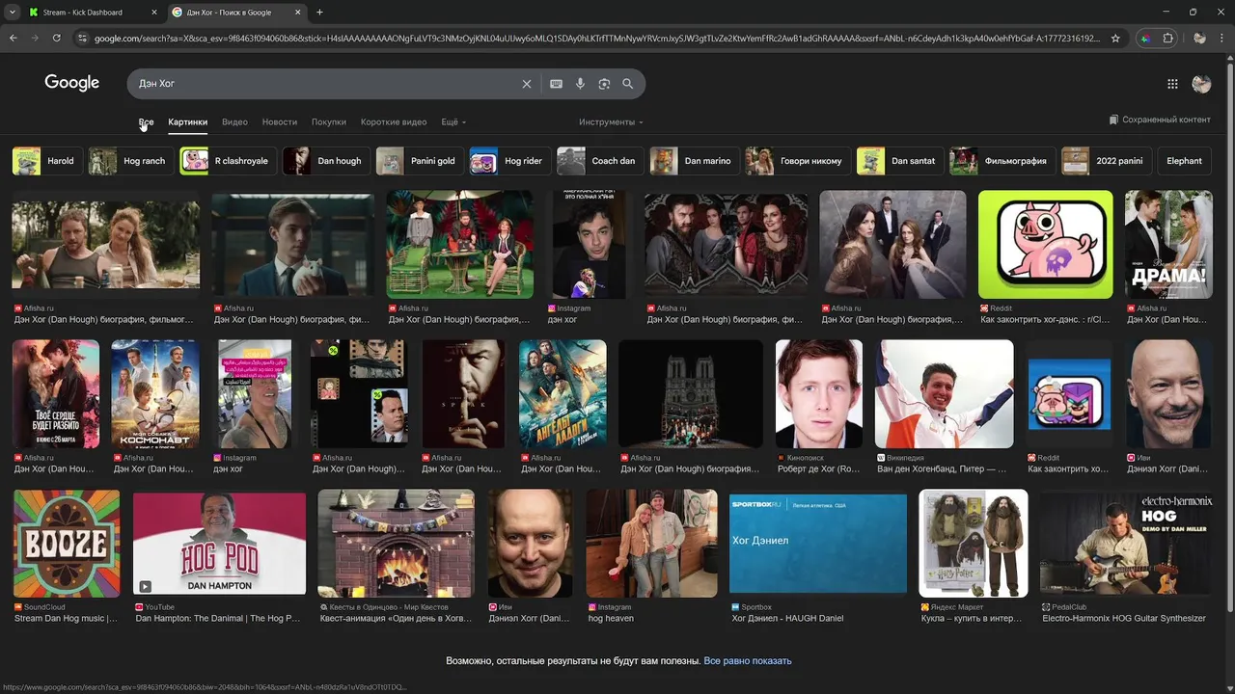Open the Reddit pig logo image
Image resolution: width=1235 pixels, height=694 pixels.
(1045, 244)
